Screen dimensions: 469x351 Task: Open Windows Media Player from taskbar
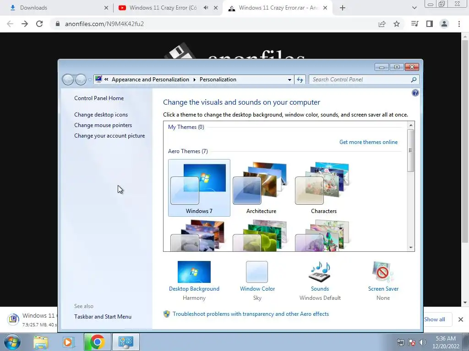[x=68, y=342]
